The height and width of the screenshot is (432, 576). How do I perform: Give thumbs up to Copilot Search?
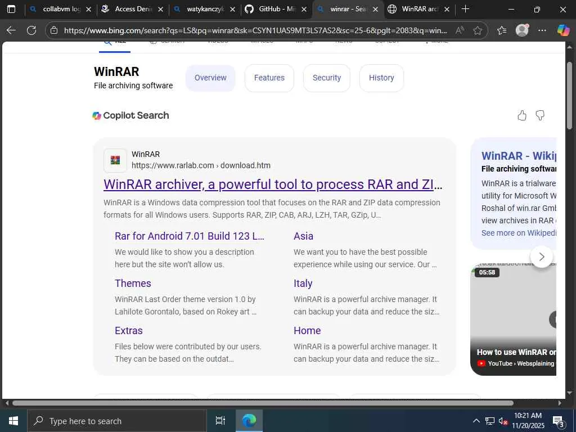click(x=522, y=115)
